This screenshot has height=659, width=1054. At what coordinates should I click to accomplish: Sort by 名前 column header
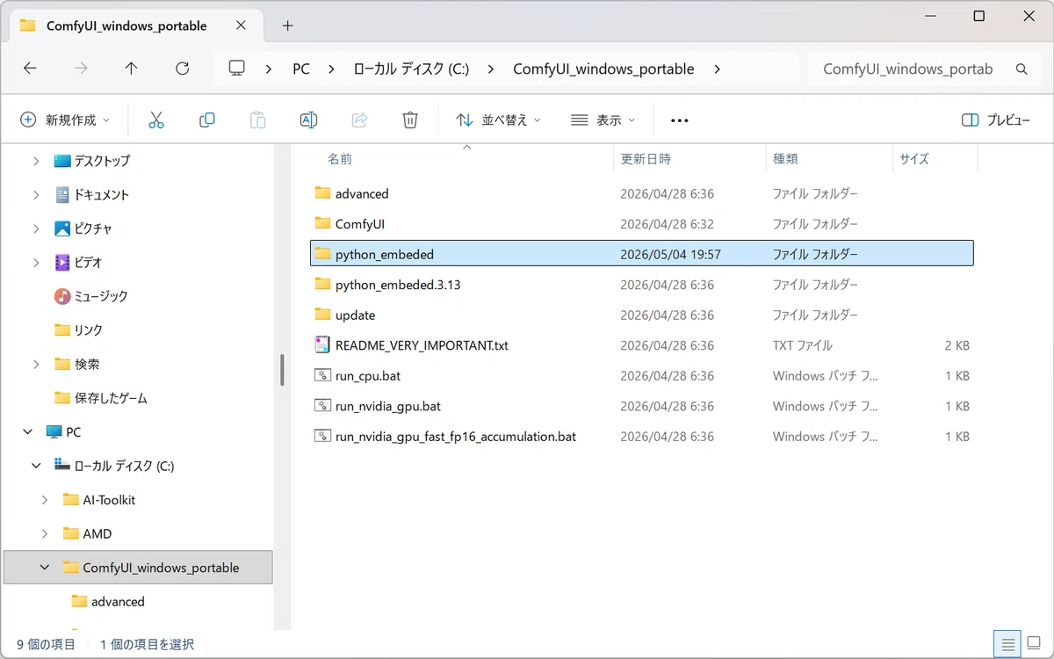(x=340, y=159)
